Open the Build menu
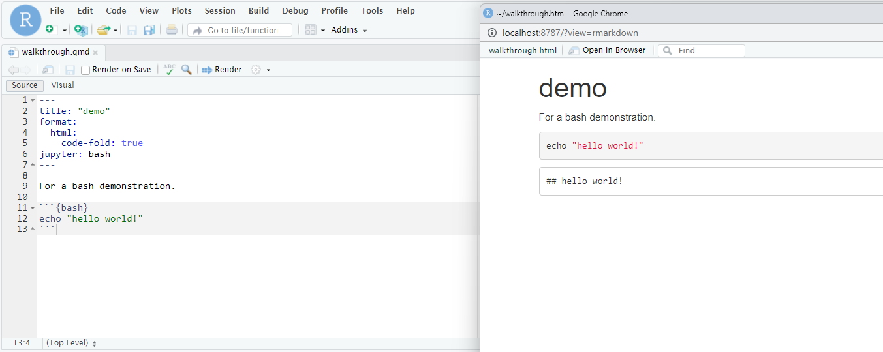 point(258,10)
